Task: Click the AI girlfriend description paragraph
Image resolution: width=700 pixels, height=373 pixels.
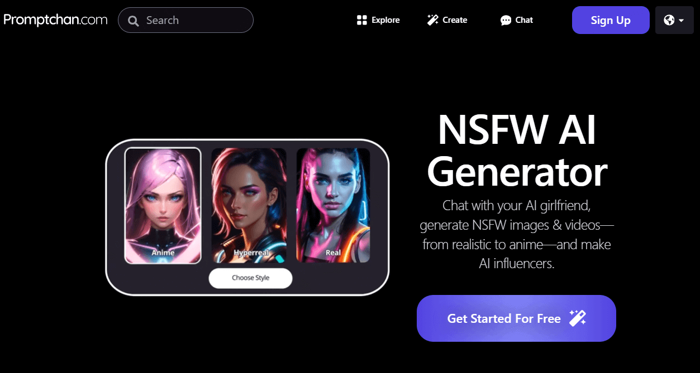Action: click(517, 235)
